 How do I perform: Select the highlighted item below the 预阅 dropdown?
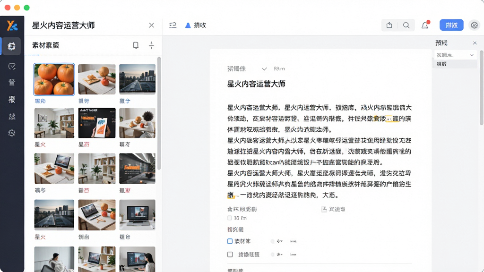pyautogui.click(x=455, y=64)
